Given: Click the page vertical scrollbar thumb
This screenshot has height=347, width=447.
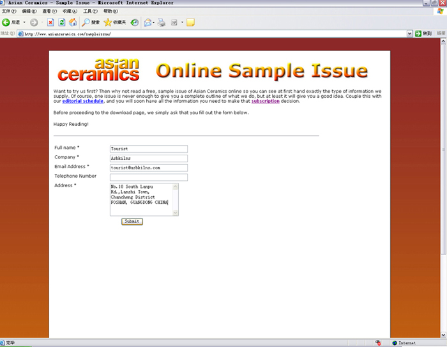Looking at the screenshot, I should pyautogui.click(x=443, y=150).
